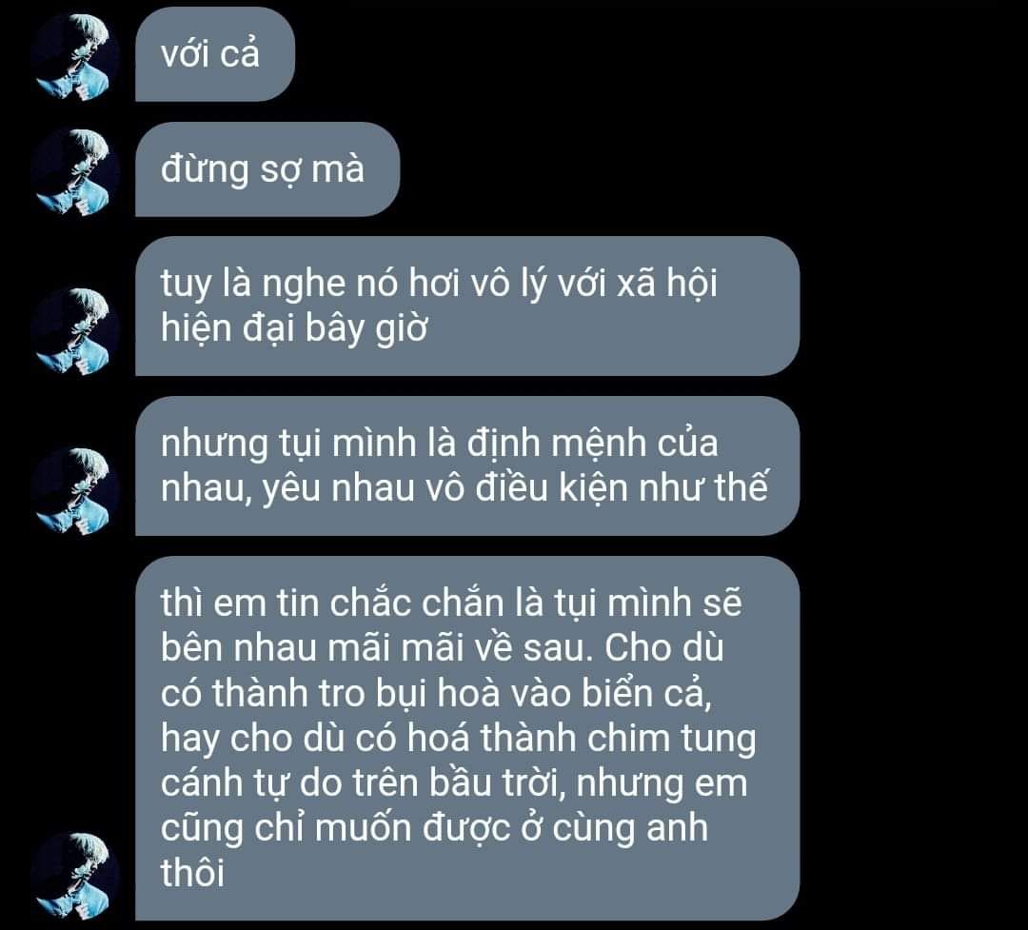
Task: Tap the words "hiện đại bây giờ"
Action: click(x=294, y=327)
